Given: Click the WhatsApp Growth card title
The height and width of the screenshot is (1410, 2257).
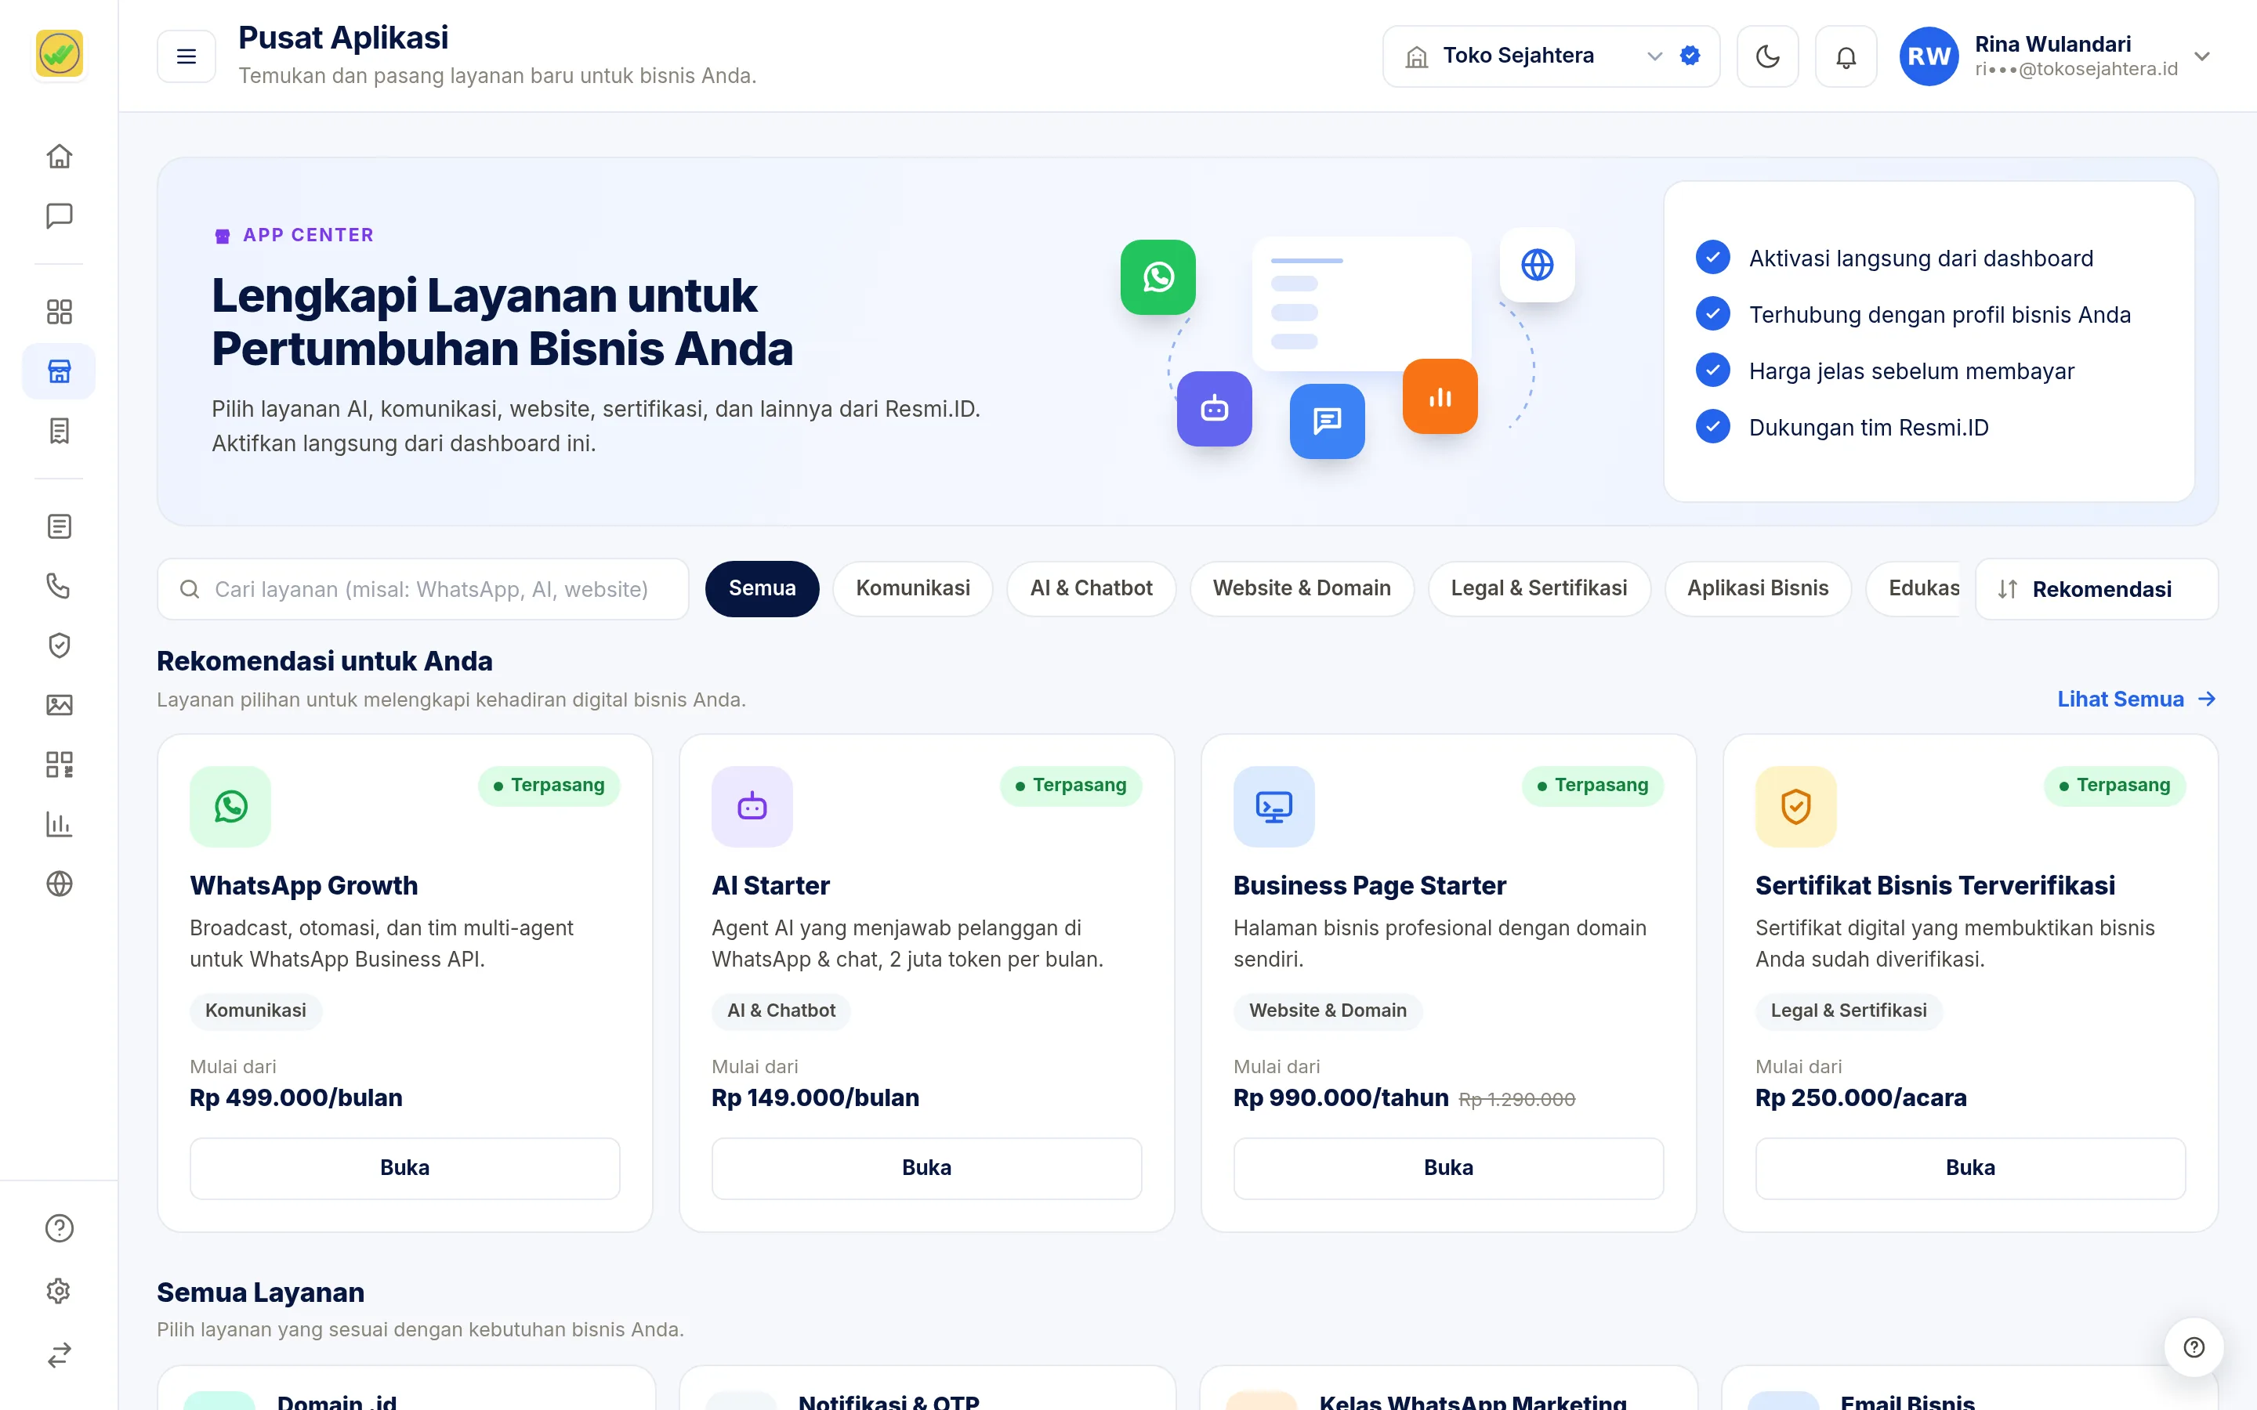Looking at the screenshot, I should tap(304, 886).
